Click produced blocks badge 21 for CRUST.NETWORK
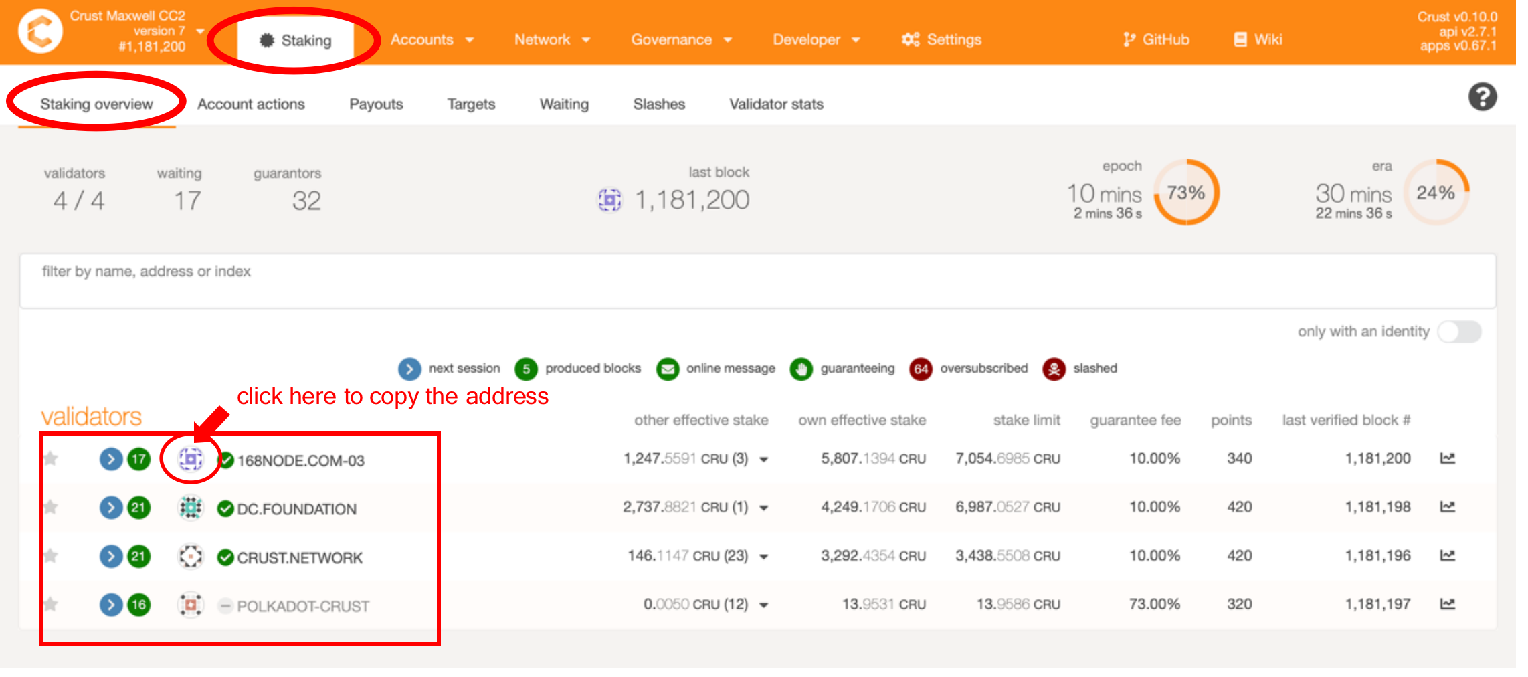 coord(138,556)
